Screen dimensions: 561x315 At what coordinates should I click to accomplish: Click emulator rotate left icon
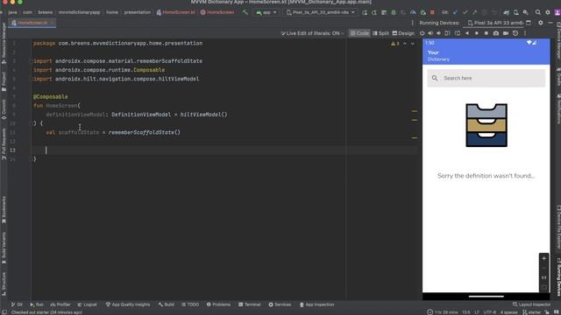tap(447, 33)
